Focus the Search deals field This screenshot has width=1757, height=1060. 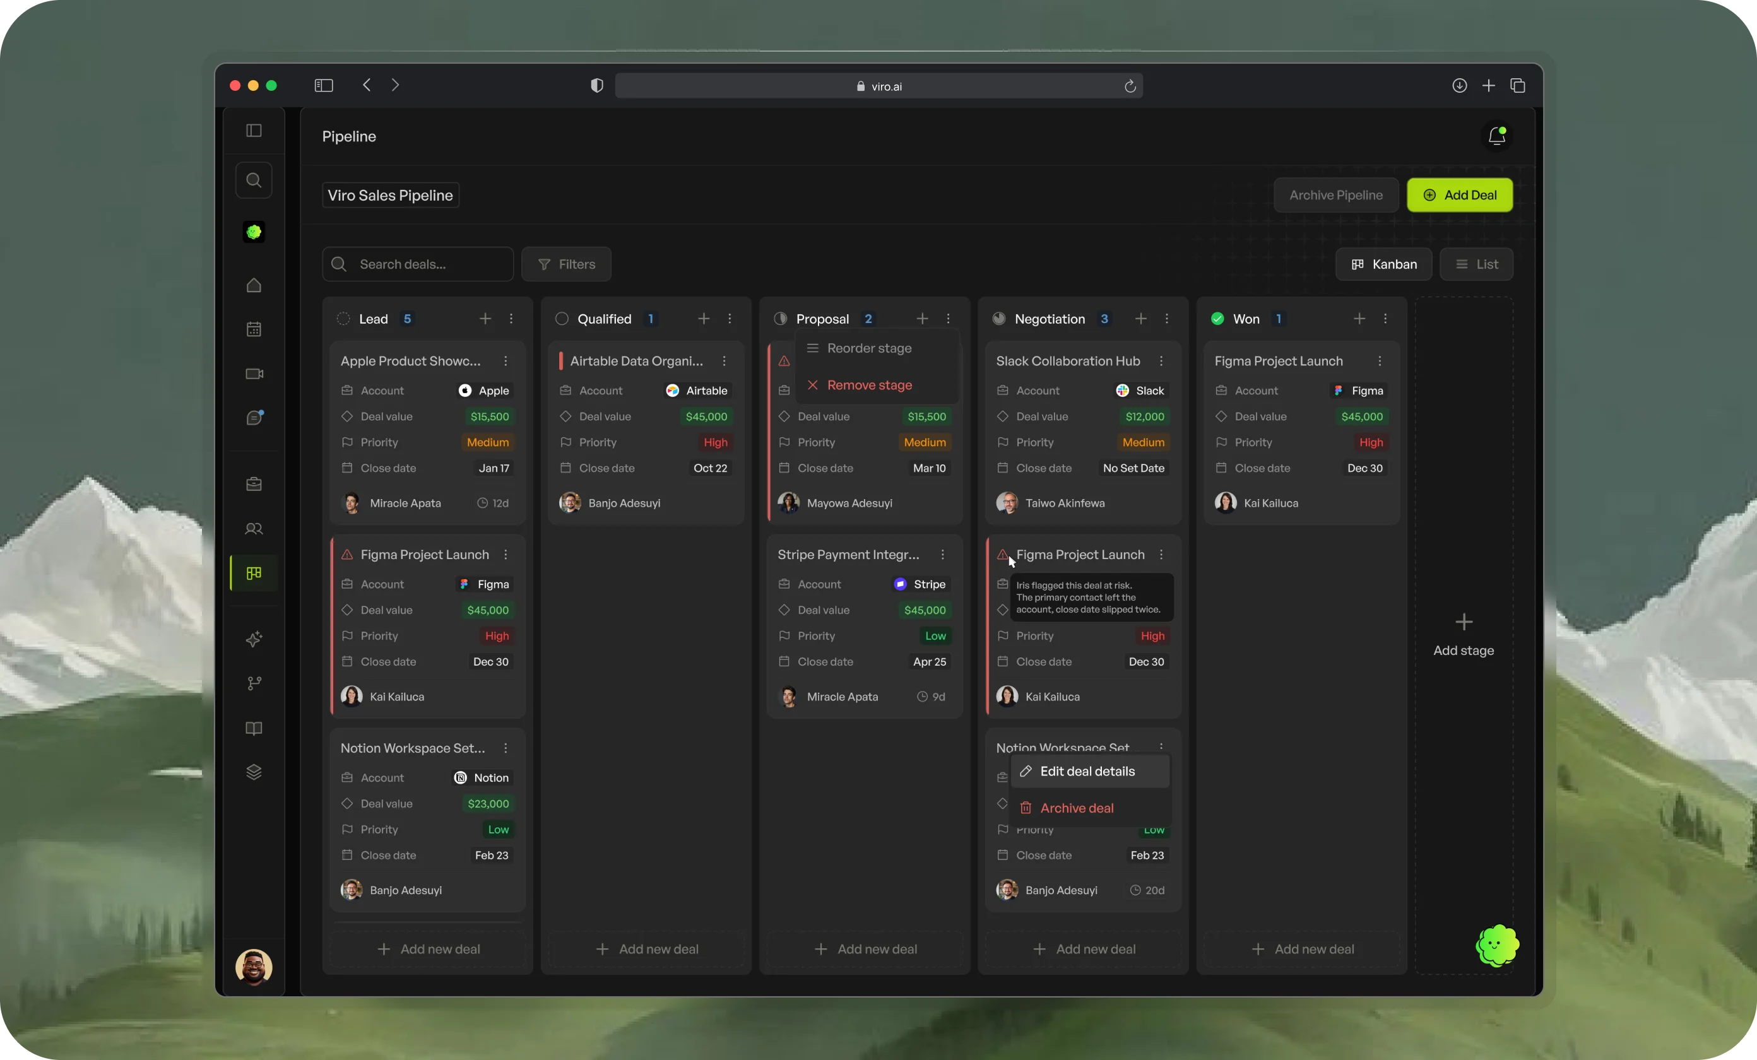coord(418,264)
